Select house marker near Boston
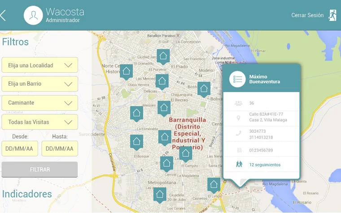341x213 pixels. 204,89
